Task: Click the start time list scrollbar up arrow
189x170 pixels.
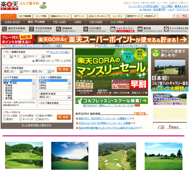Action: [x=69, y=81]
